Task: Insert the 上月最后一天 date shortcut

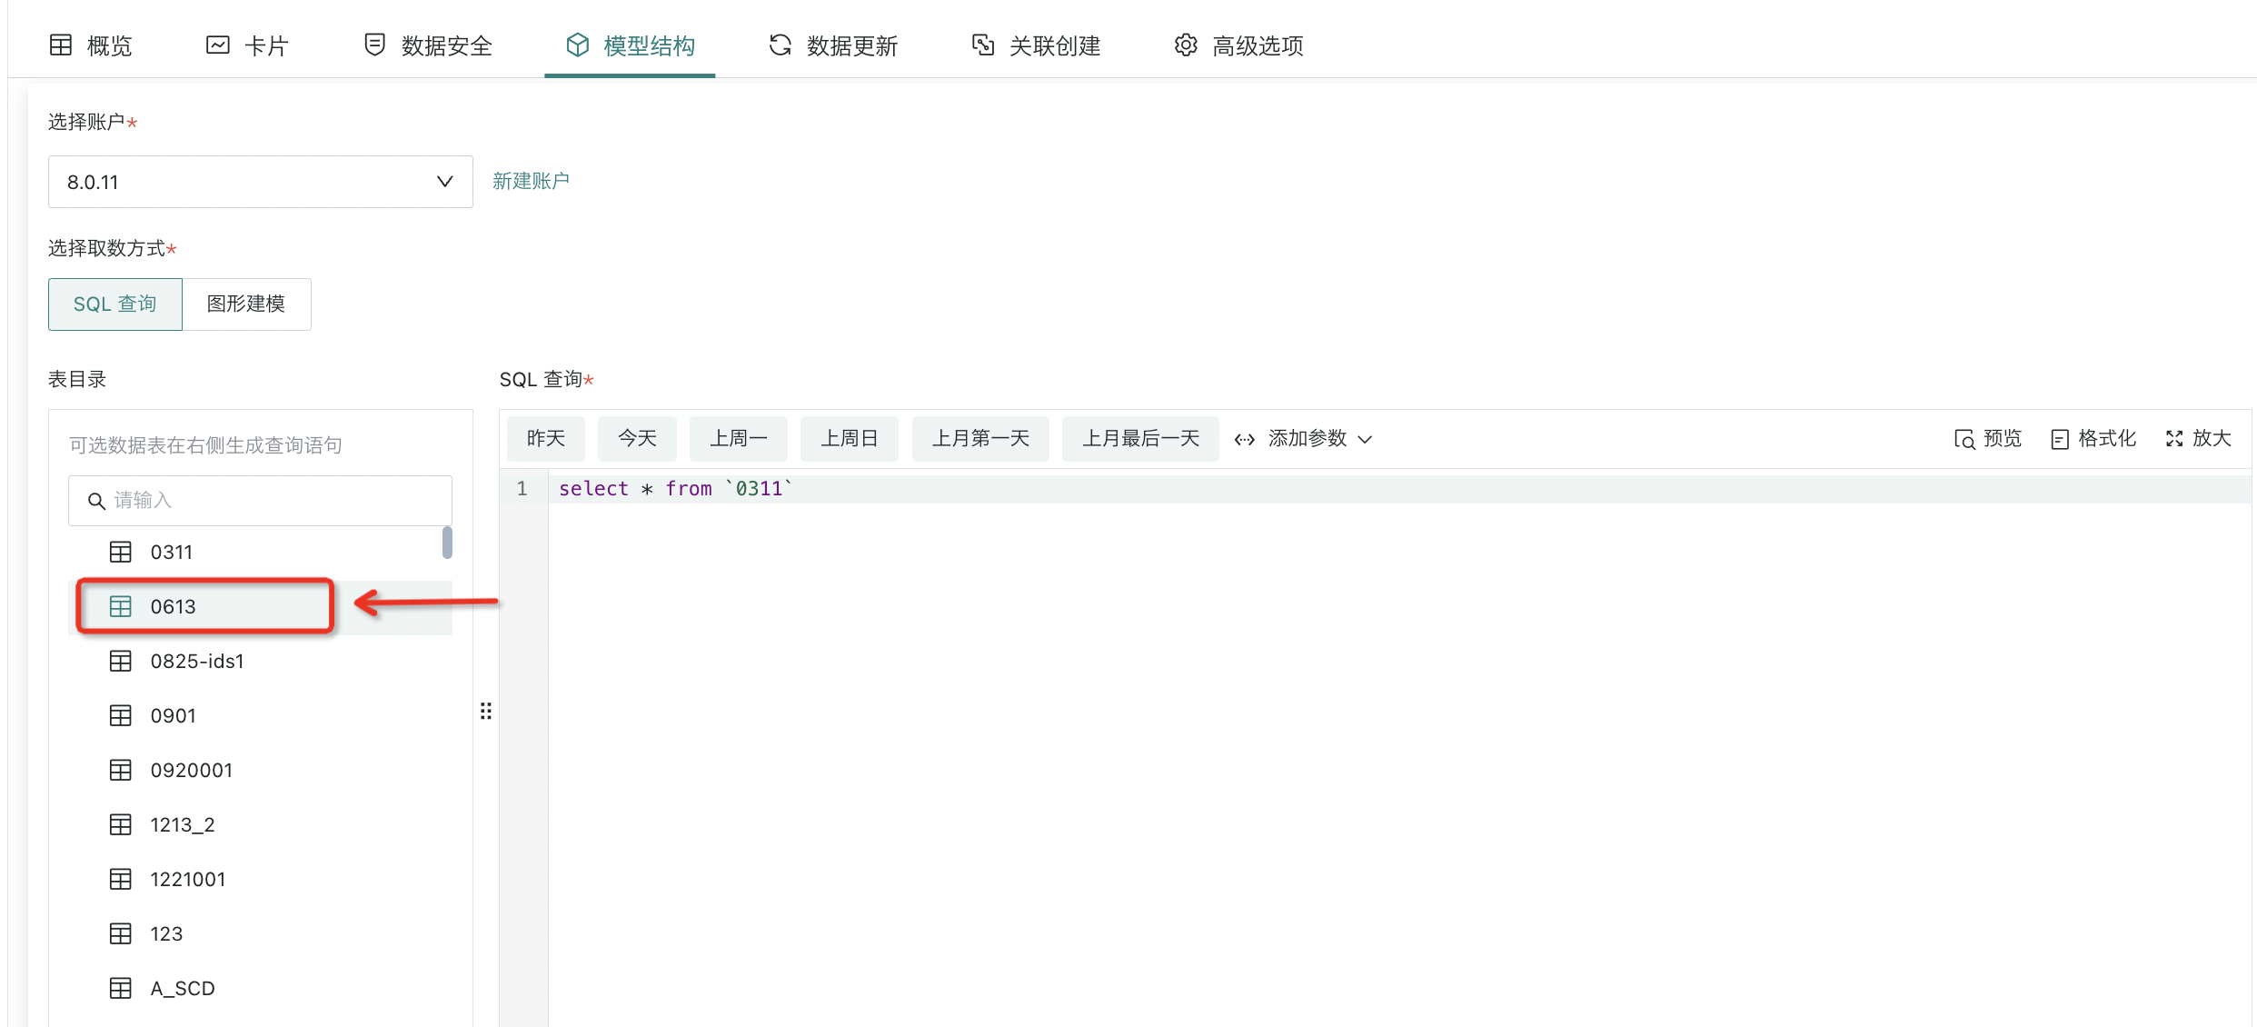Action: click(x=1140, y=439)
